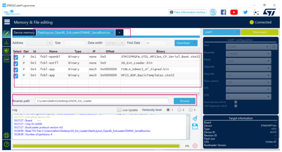Open the Data Information Notice link
Image resolution: width=282 pixels, height=152 pixels.
coord(188,12)
